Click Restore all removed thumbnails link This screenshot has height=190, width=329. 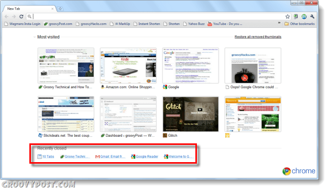pos(258,37)
